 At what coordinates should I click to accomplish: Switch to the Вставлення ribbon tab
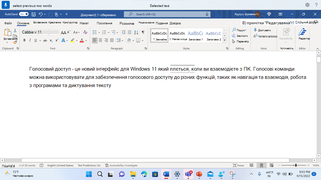pos(40,22)
